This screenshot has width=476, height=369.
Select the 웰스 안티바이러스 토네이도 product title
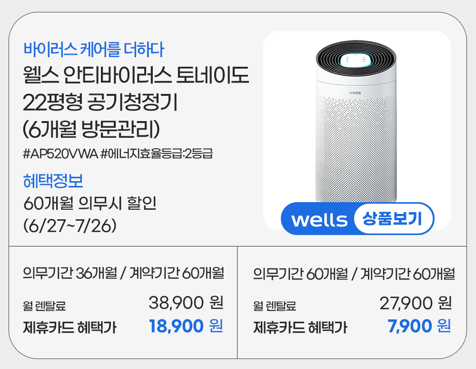(x=136, y=77)
